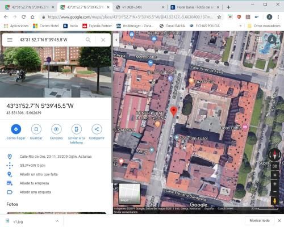Viewport: 284px width, 227px height.
Task: Switch to the Hotel Bahía Fotos tab
Action: 194,7
